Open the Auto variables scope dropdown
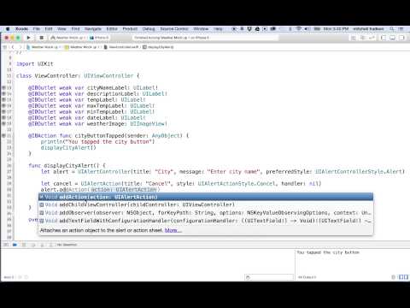Image resolution: width=410 pixels, height=308 pixels. click(9, 277)
